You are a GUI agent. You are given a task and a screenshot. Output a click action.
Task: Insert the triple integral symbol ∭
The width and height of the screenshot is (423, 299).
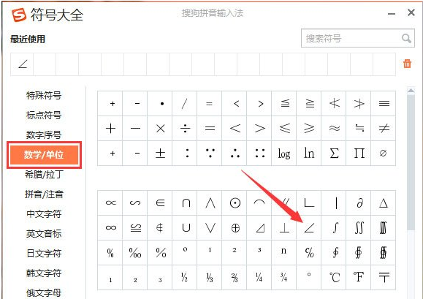click(384, 228)
